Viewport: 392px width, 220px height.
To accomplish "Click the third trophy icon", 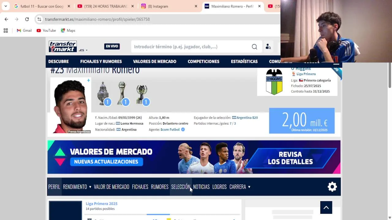I will [x=142, y=94].
